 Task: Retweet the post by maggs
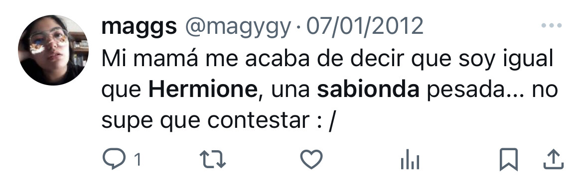(x=213, y=159)
